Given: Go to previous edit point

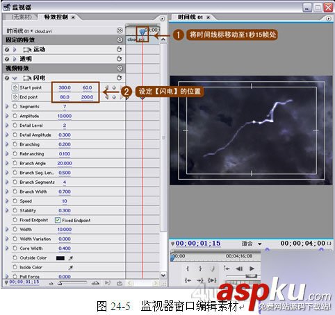Looking at the screenshot, I should point(227,269).
